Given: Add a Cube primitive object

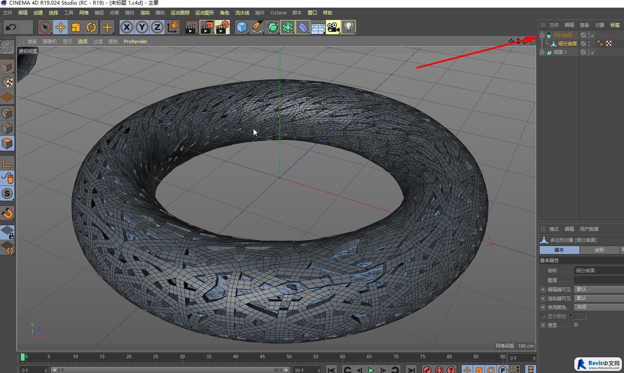Looking at the screenshot, I should tap(242, 27).
